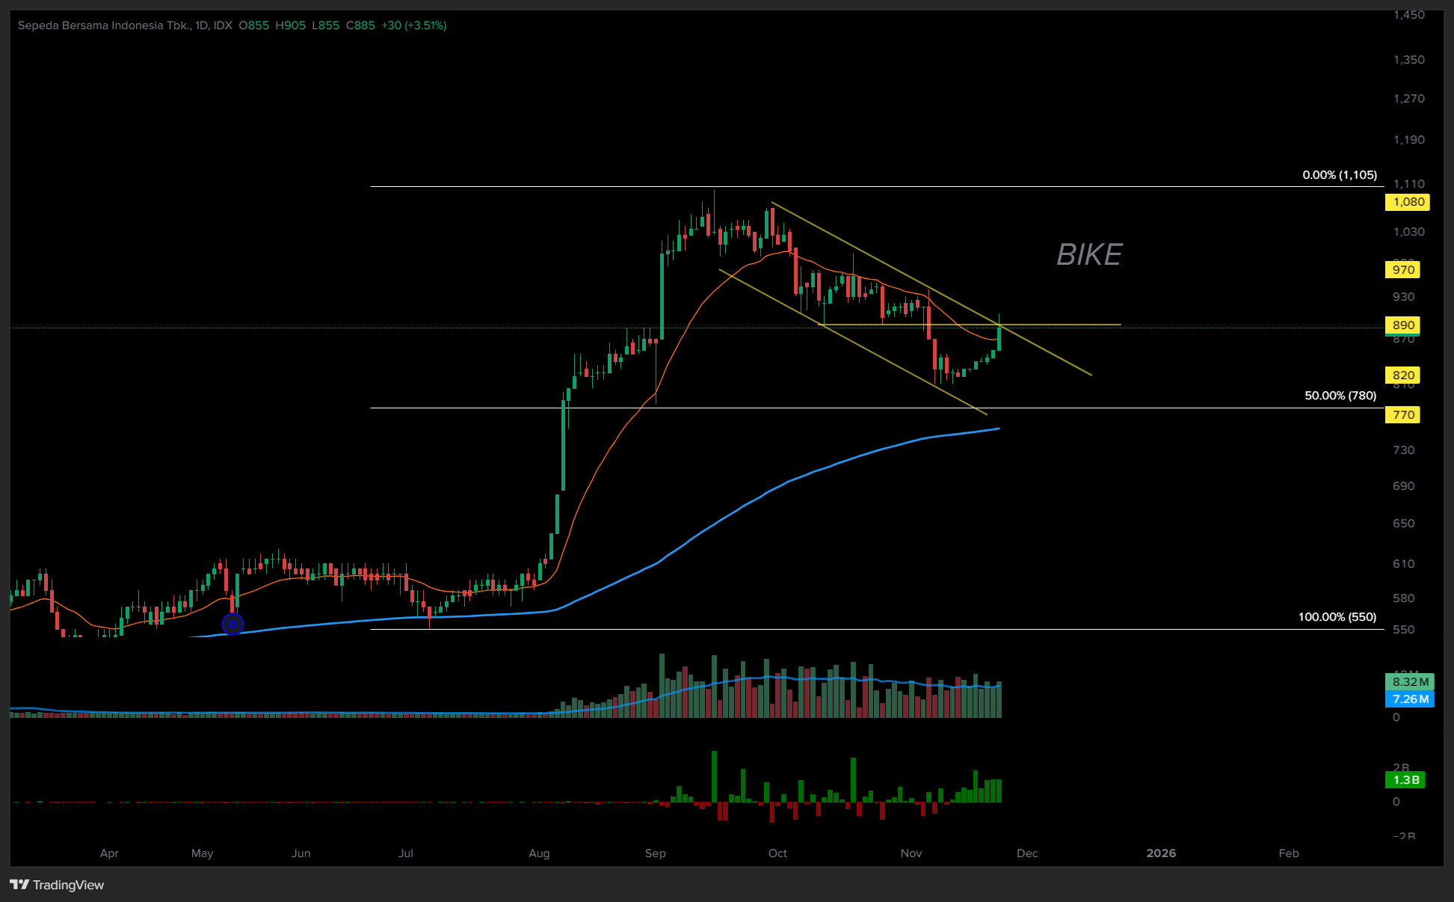Click the yellow 770 price label
The width and height of the screenshot is (1454, 902).
click(1402, 415)
